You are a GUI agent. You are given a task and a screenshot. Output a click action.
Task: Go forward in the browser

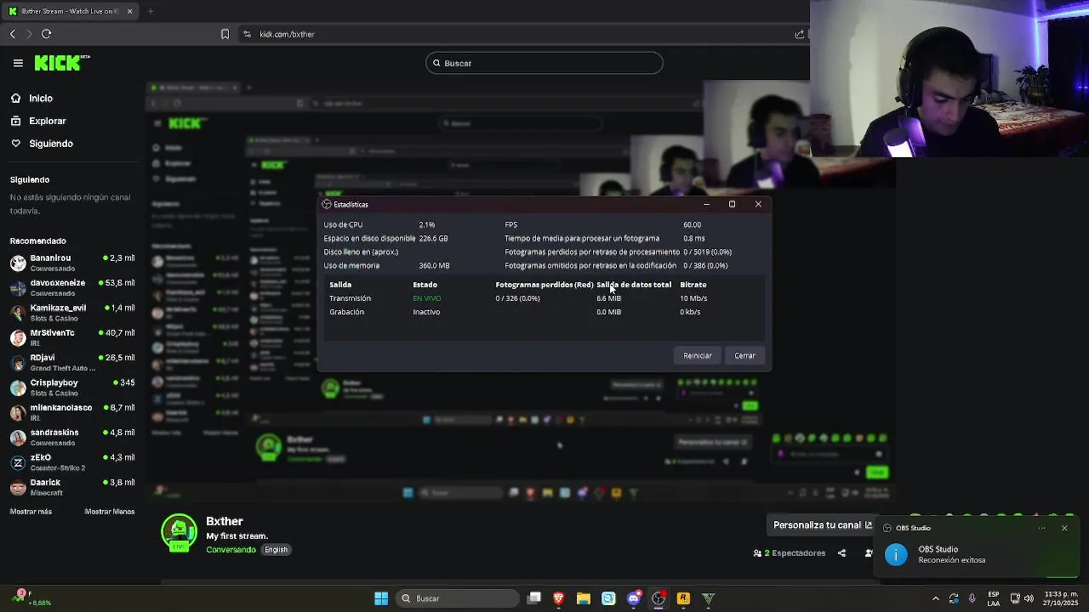[x=29, y=34]
